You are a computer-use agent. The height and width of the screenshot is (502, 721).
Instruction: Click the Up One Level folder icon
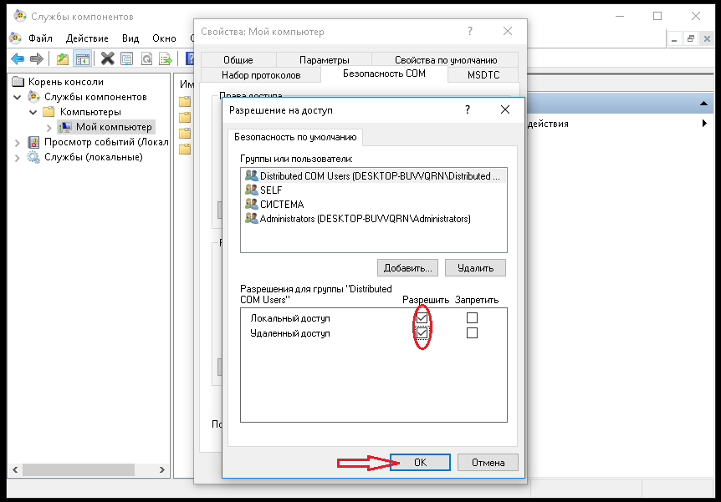(63, 58)
